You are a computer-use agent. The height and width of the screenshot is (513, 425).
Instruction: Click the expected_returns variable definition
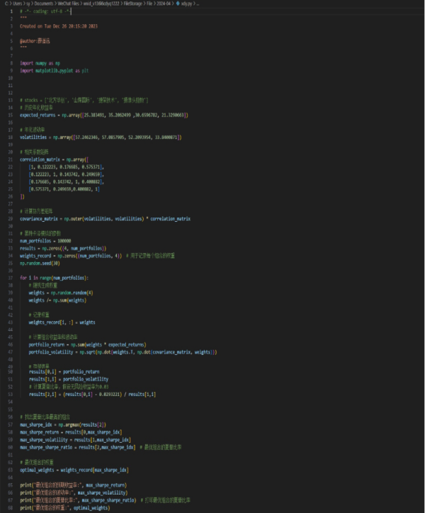[x=38, y=114]
